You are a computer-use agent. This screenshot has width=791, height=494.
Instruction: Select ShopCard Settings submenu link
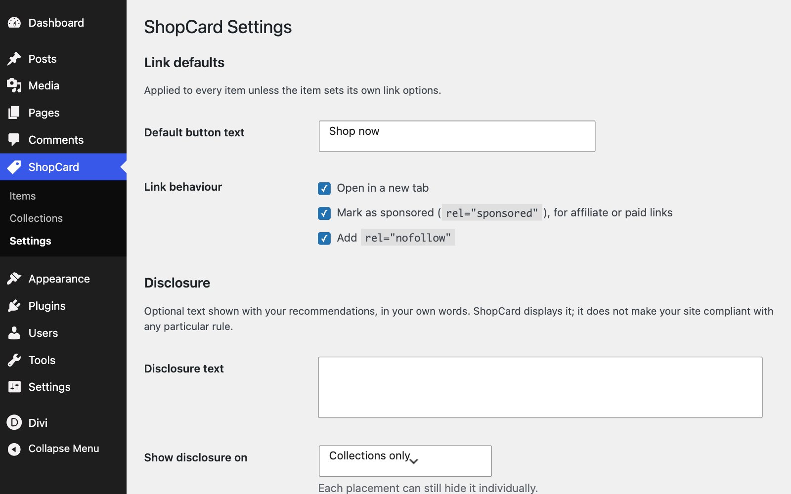point(31,241)
